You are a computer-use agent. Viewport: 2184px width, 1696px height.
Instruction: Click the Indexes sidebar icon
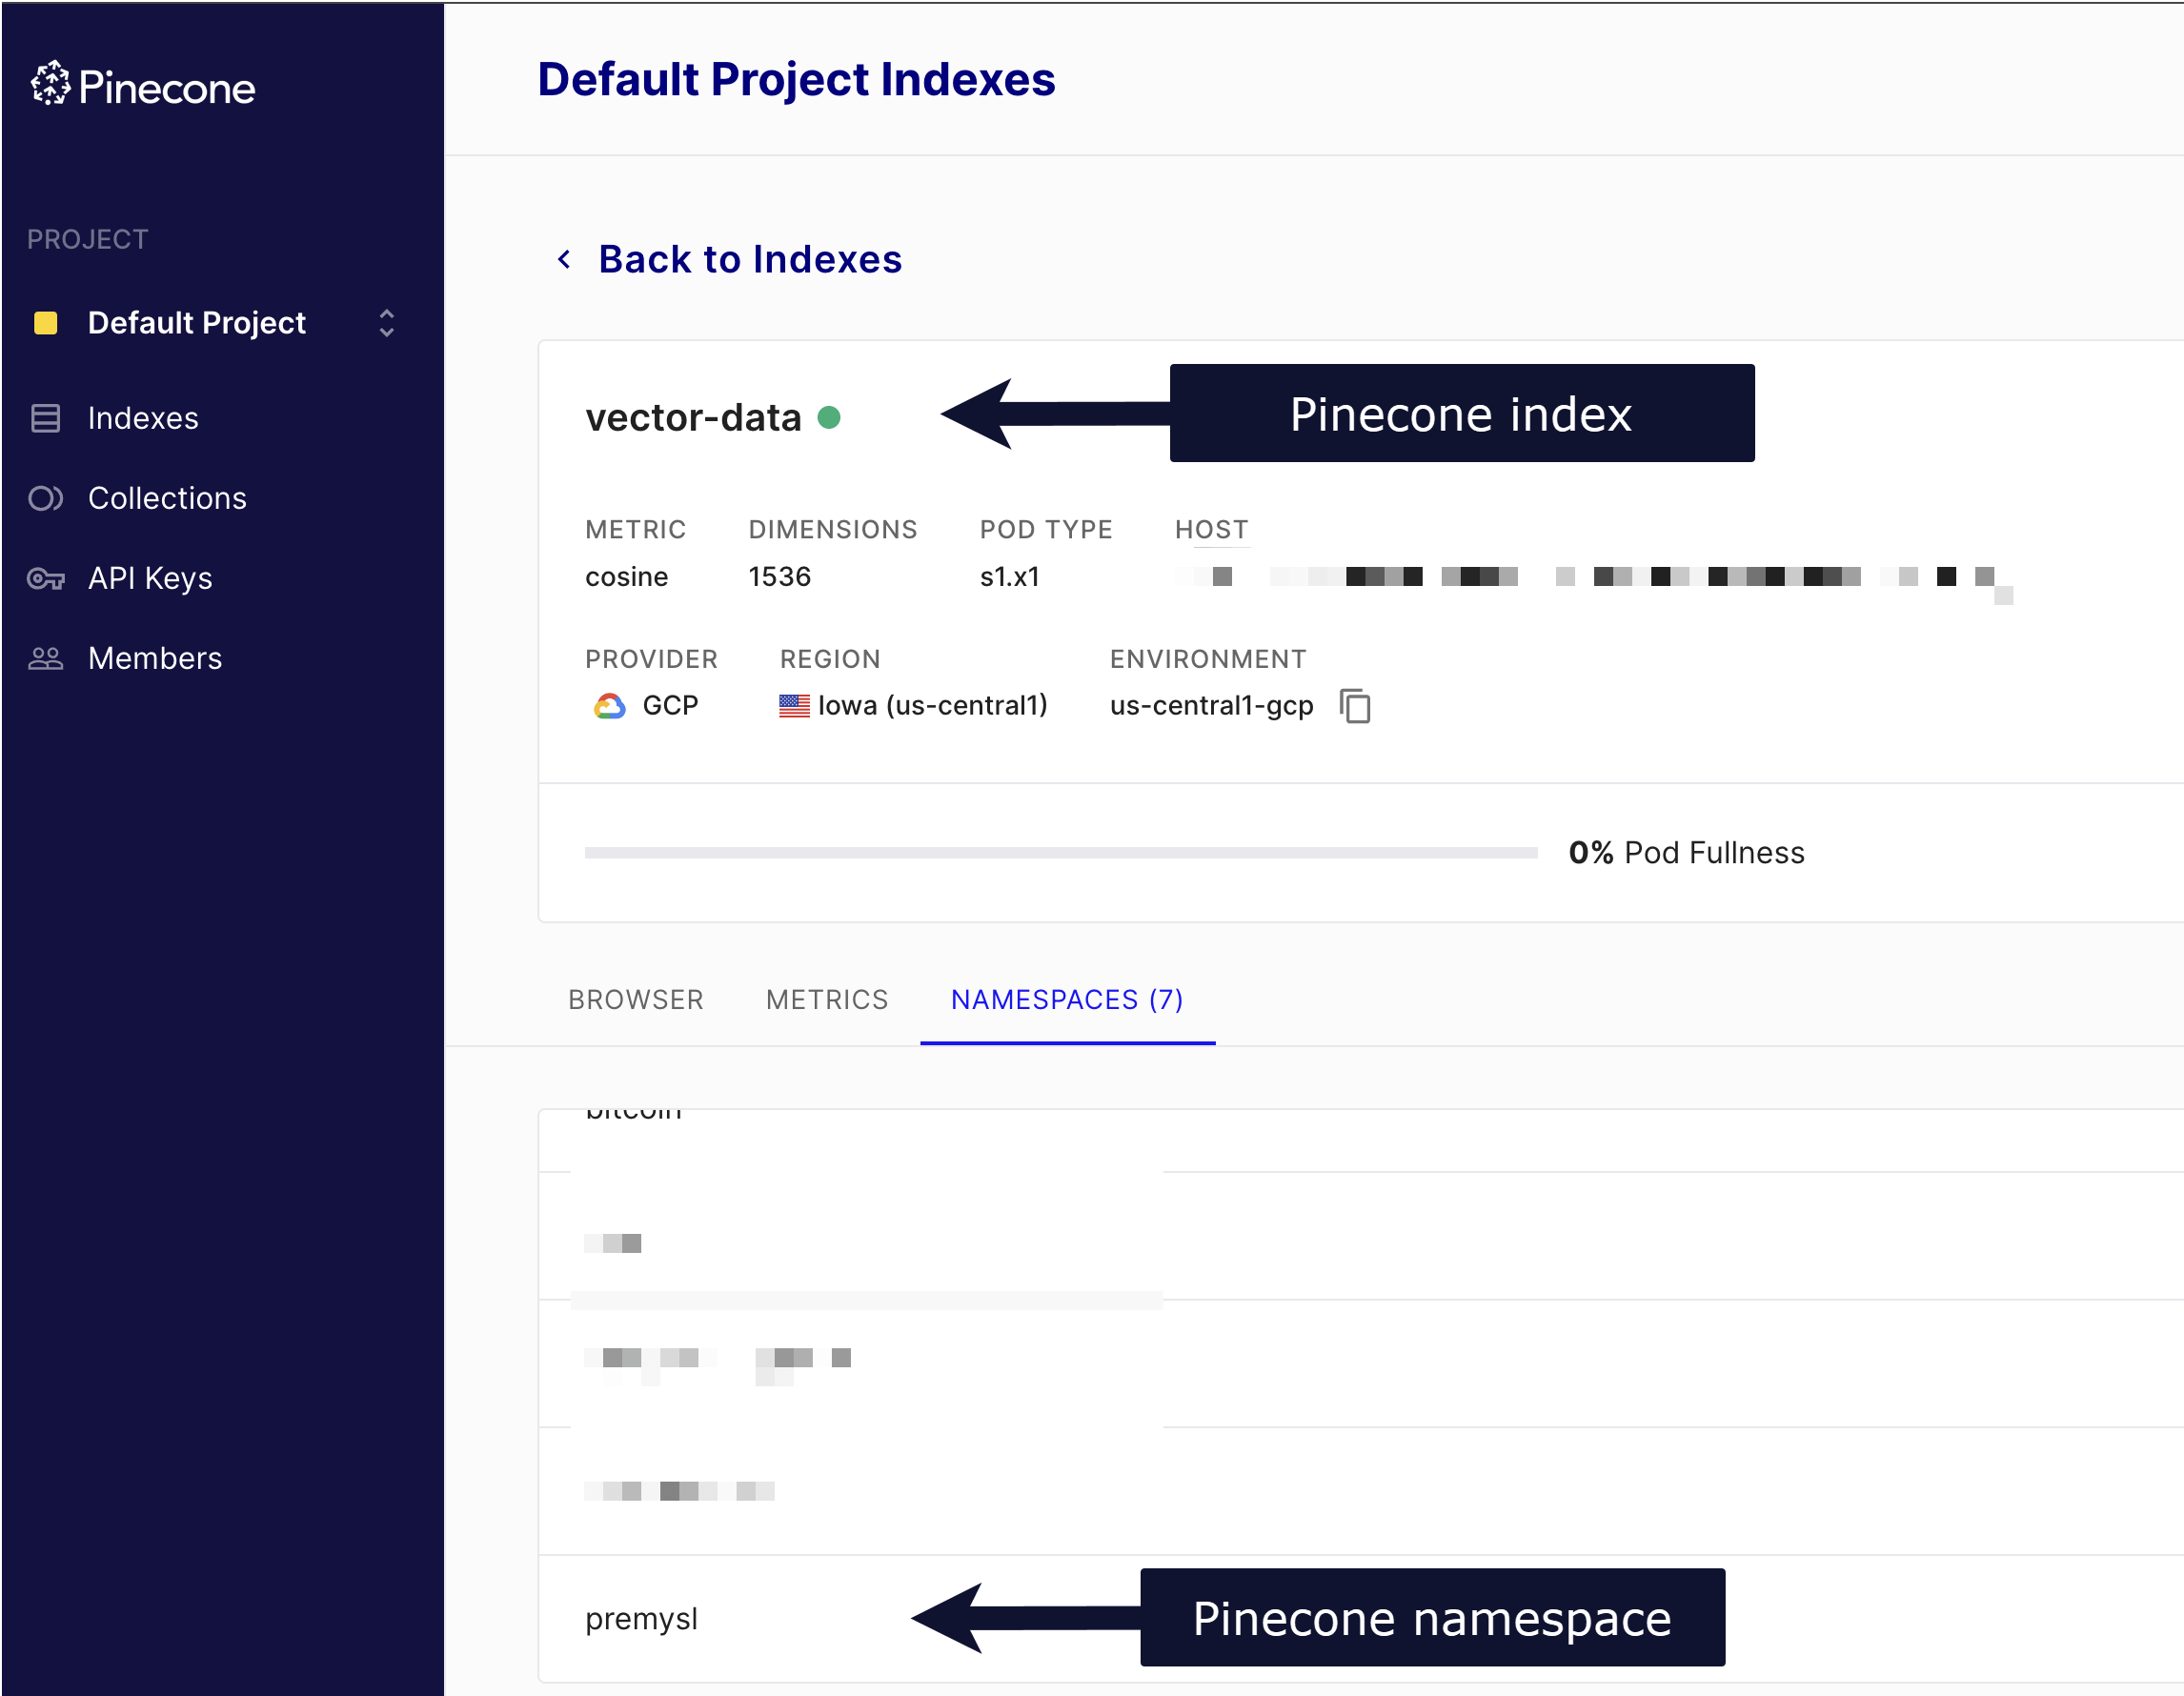[x=46, y=418]
